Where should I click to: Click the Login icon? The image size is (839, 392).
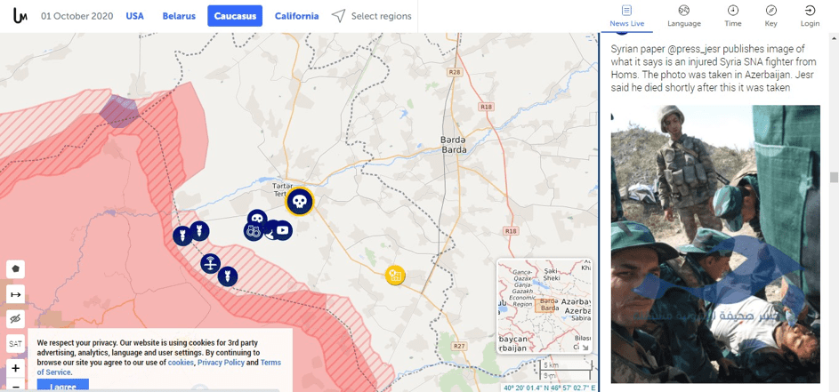[x=811, y=10]
